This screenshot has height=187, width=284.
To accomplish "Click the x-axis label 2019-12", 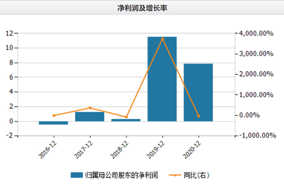I will coord(156,150).
